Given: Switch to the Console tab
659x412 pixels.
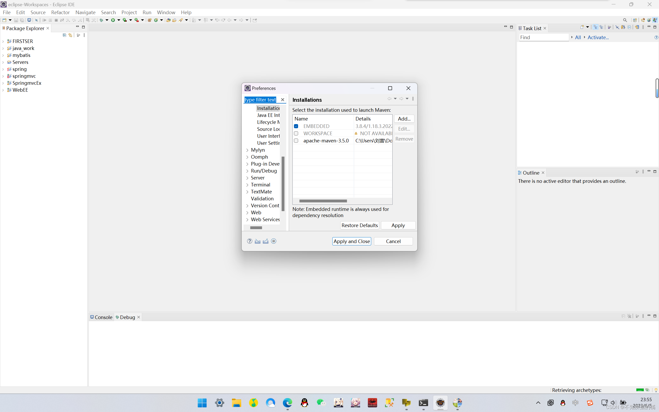Looking at the screenshot, I should click(101, 317).
